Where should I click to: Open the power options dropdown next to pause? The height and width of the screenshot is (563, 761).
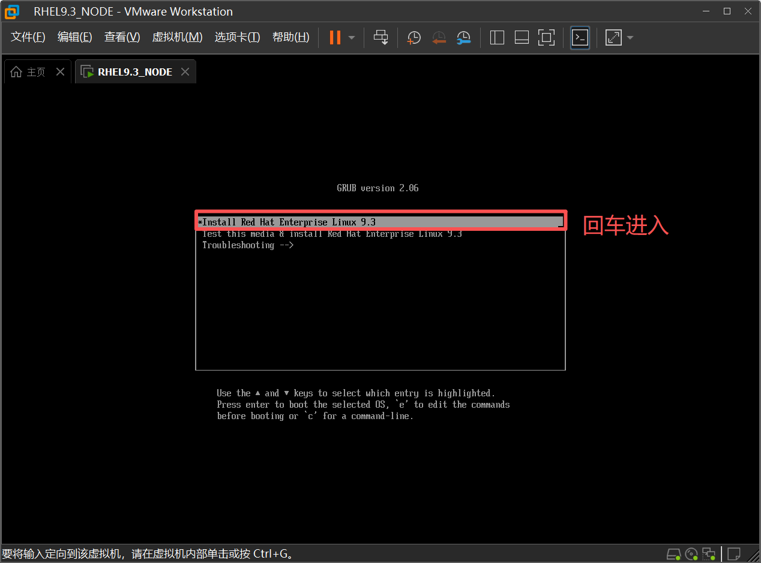(352, 38)
